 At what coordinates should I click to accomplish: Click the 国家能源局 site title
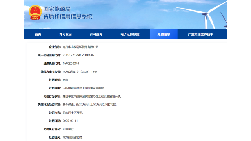(x=57, y=9)
